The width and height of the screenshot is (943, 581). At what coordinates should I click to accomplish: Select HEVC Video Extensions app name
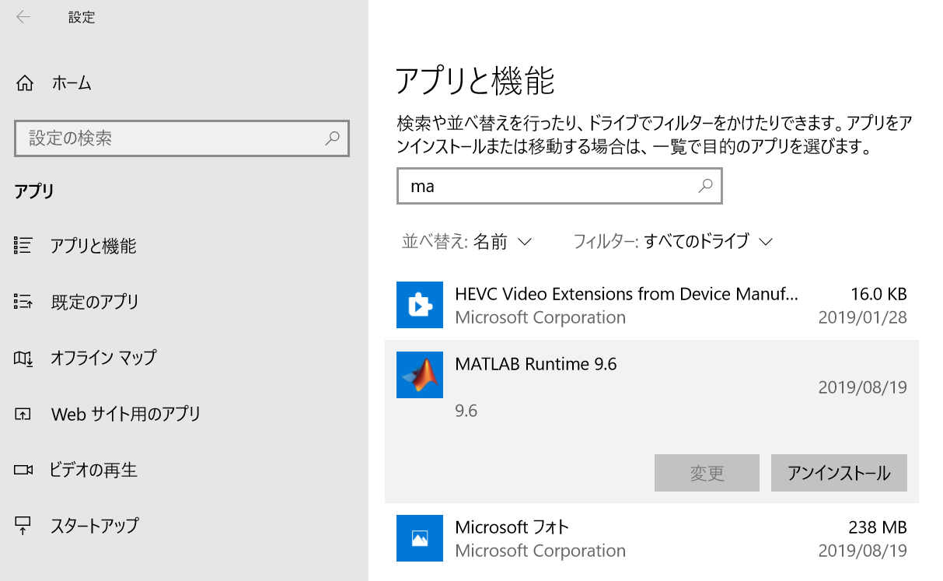click(x=627, y=294)
